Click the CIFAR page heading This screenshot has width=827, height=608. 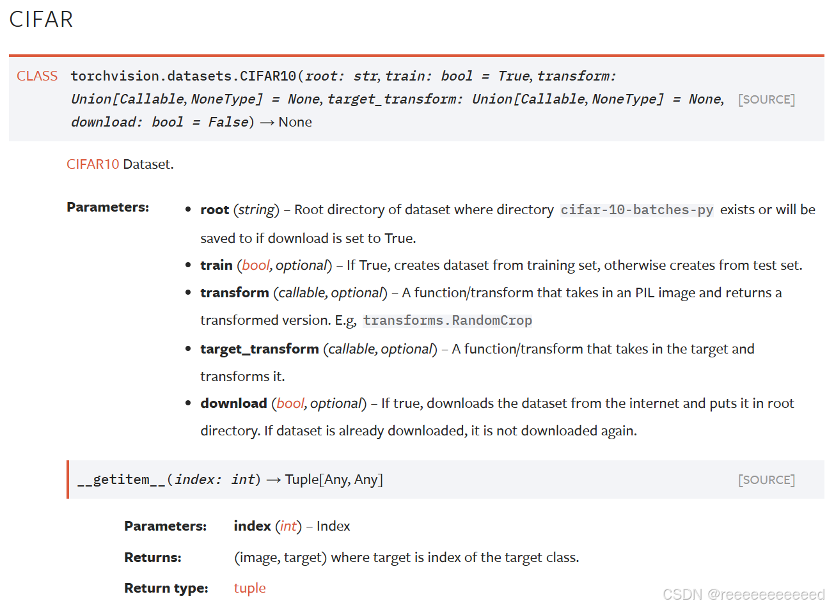pyautogui.click(x=41, y=20)
